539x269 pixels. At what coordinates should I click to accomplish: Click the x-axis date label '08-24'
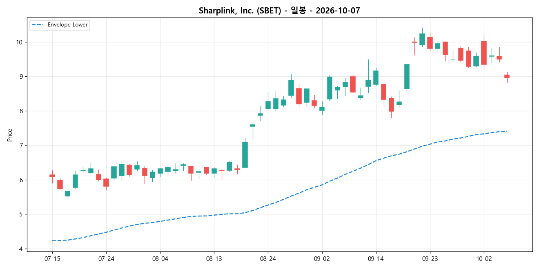(268, 258)
